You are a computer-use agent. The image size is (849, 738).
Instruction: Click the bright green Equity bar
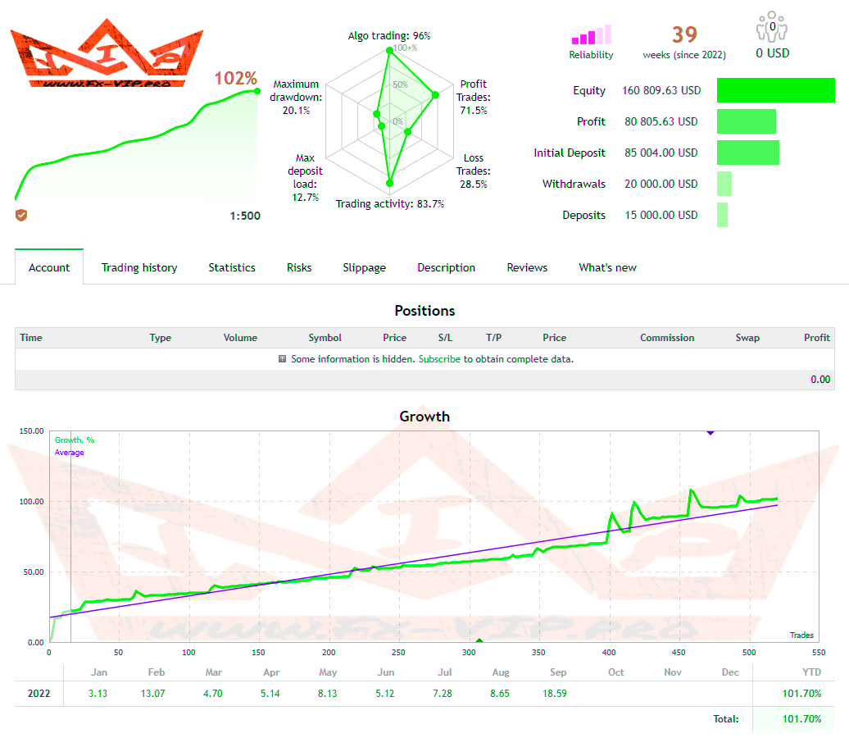[x=775, y=90]
